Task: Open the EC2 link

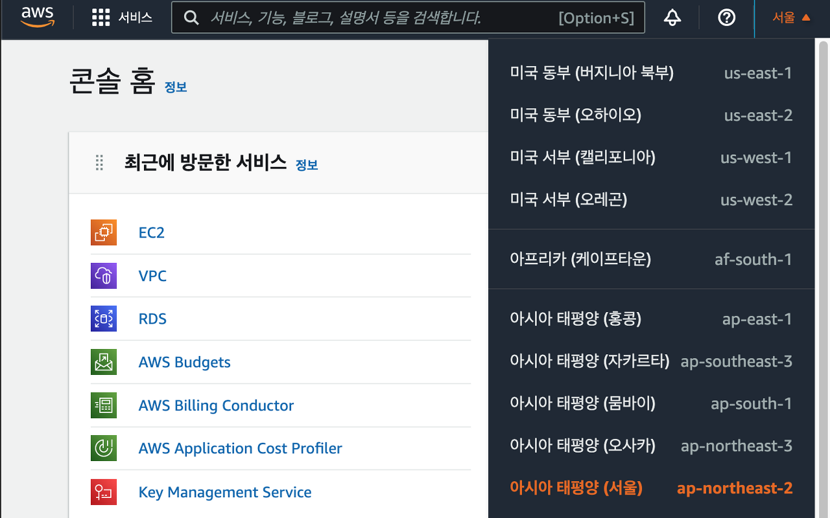Action: (152, 232)
